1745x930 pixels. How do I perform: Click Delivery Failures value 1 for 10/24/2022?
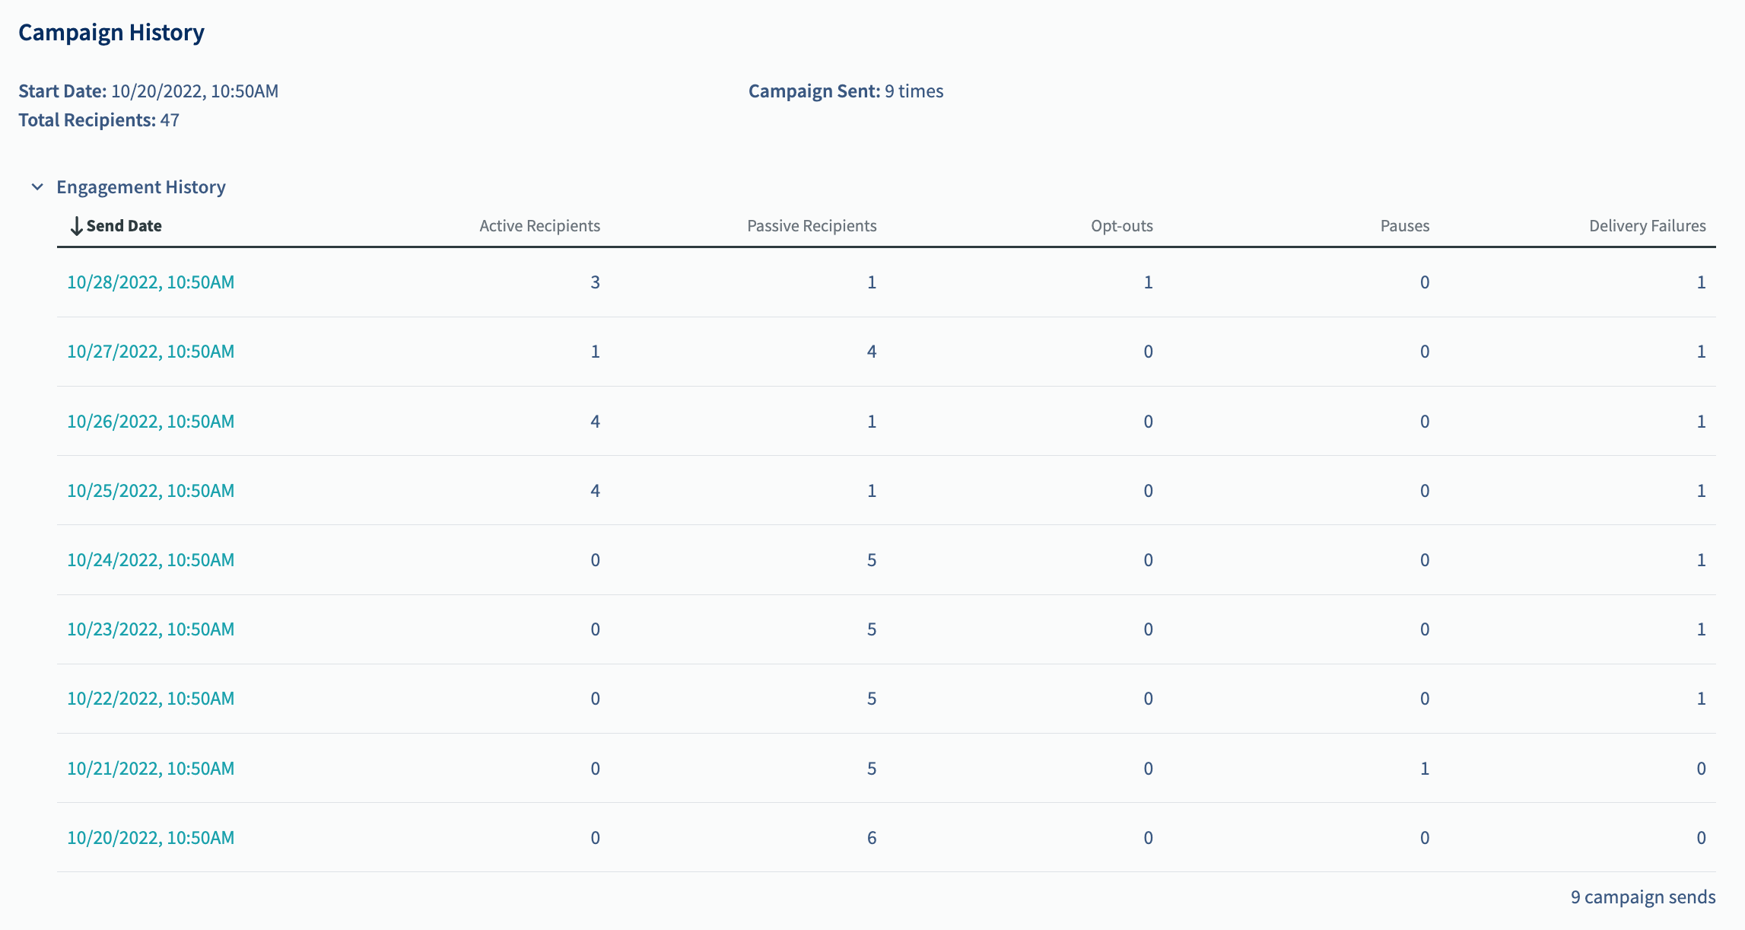pyautogui.click(x=1701, y=560)
